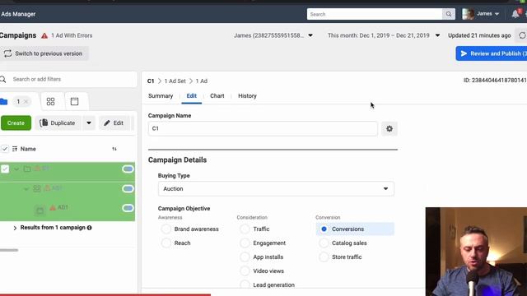Switch to Summary tab
The height and width of the screenshot is (296, 527).
161,96
